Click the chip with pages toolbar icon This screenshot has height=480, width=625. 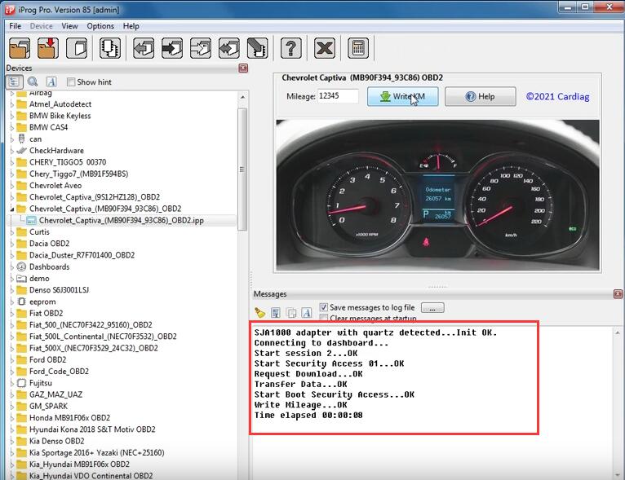[x=110, y=48]
